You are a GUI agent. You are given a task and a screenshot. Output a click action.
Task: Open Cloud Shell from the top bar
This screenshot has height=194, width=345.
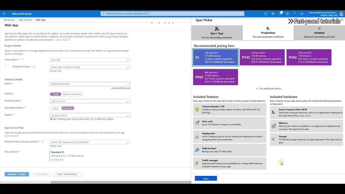266,13
